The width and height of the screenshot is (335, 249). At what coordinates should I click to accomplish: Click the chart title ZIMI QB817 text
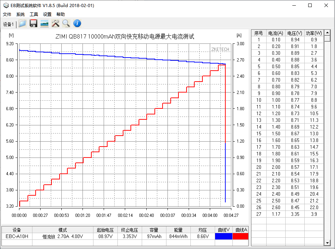tap(124, 37)
